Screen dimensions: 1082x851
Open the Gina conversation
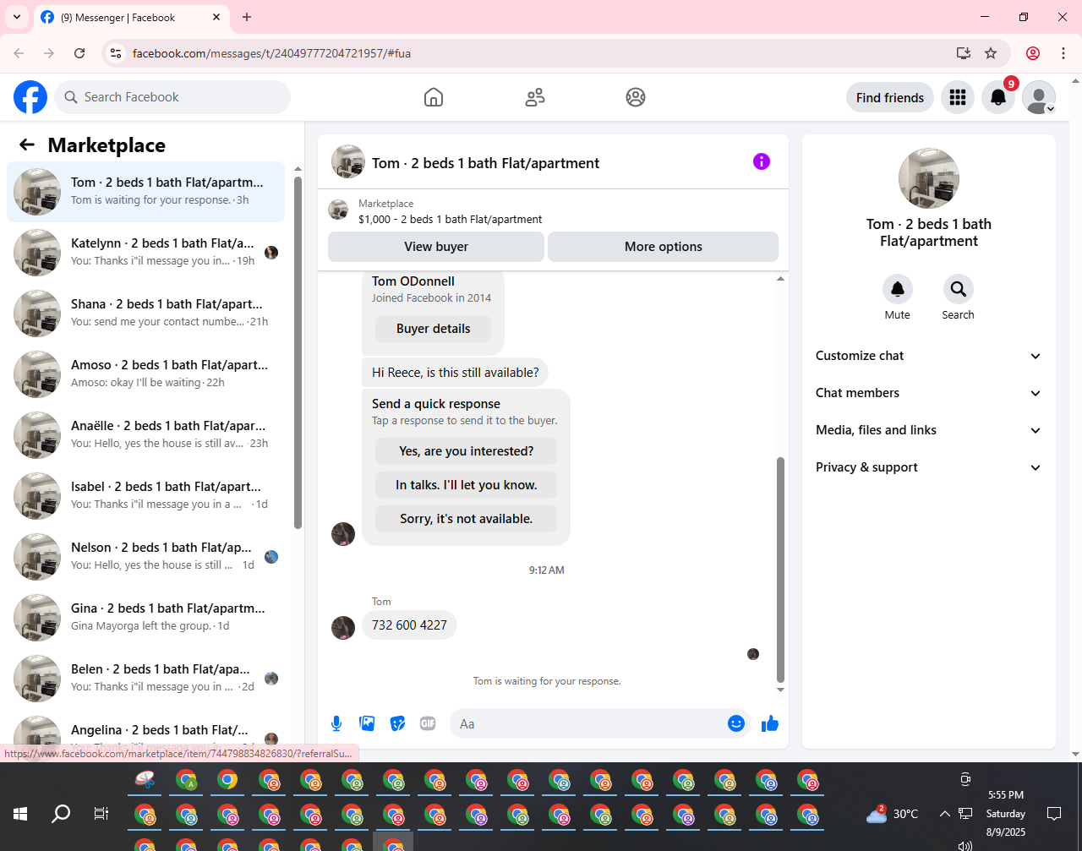[146, 618]
